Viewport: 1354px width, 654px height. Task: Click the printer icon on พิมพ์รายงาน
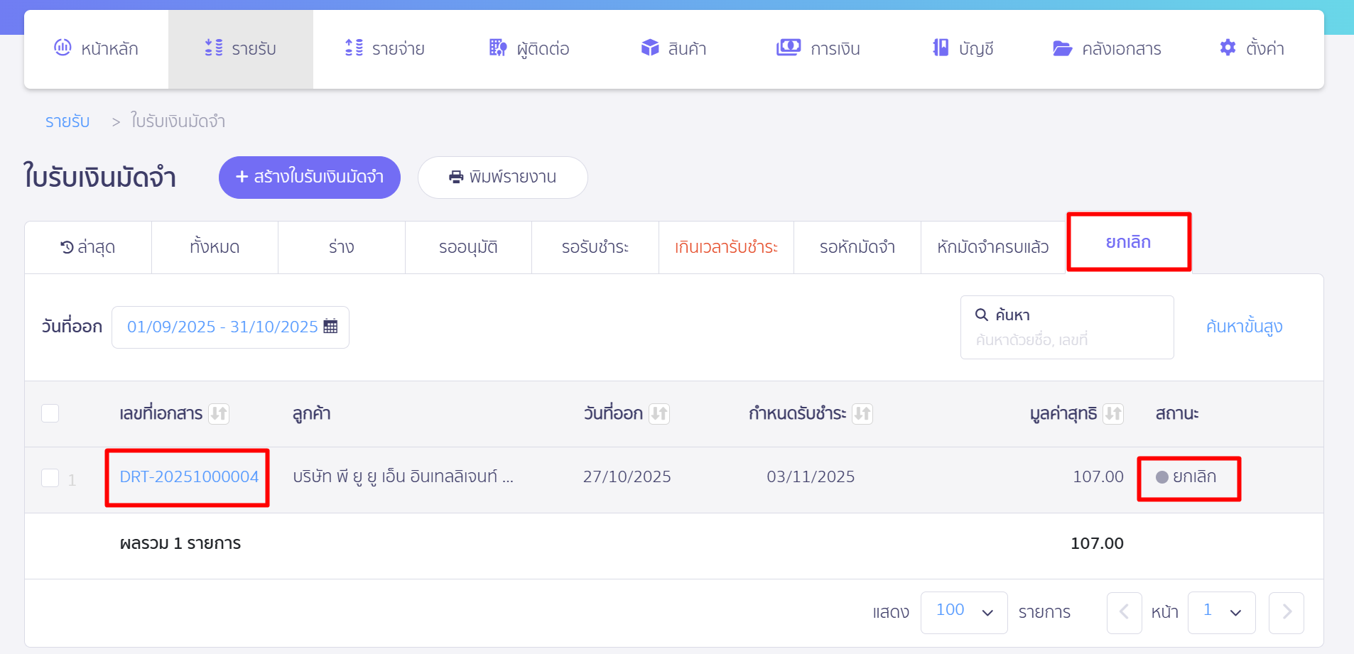click(457, 177)
